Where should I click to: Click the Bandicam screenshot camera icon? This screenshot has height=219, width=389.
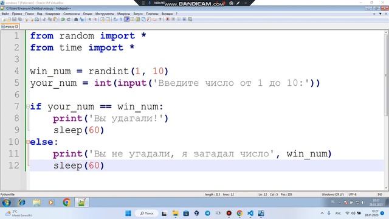point(231,3)
